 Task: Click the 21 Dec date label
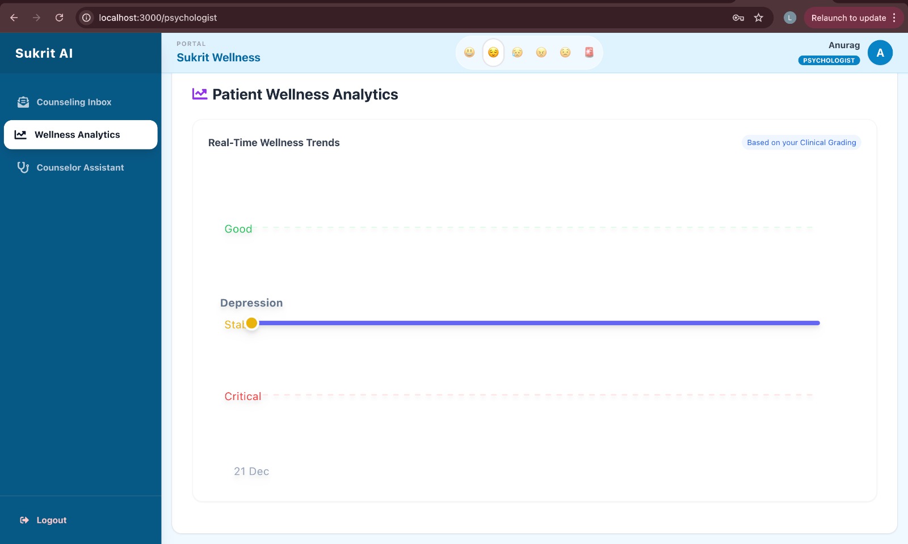(251, 471)
